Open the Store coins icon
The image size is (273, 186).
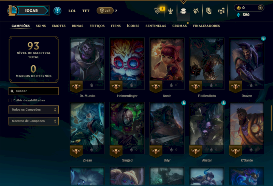click(221, 11)
